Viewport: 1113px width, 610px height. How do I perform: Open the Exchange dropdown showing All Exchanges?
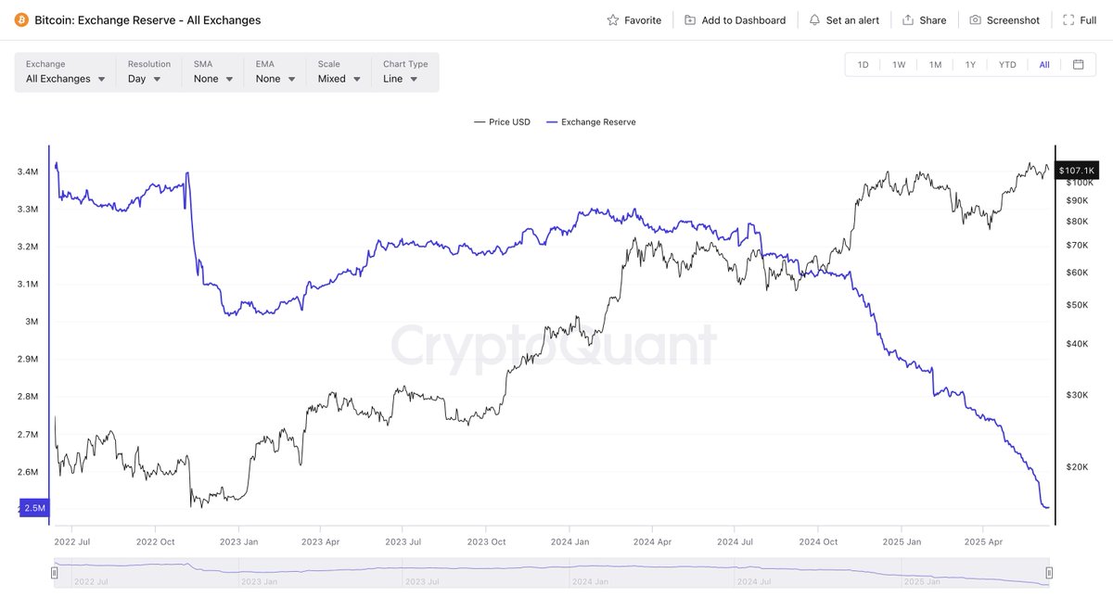point(65,72)
